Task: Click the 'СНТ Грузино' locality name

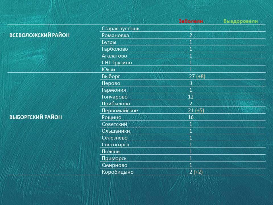Action: click(x=117, y=63)
